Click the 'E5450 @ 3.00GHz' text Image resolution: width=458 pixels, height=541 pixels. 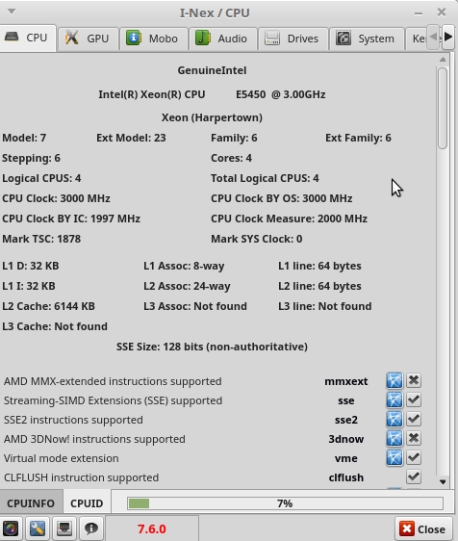pyautogui.click(x=280, y=94)
